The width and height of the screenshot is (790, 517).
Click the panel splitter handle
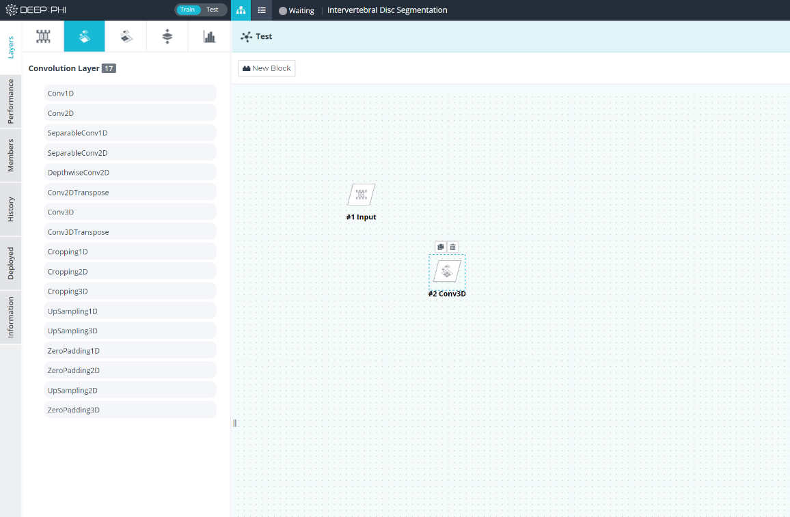pos(234,423)
